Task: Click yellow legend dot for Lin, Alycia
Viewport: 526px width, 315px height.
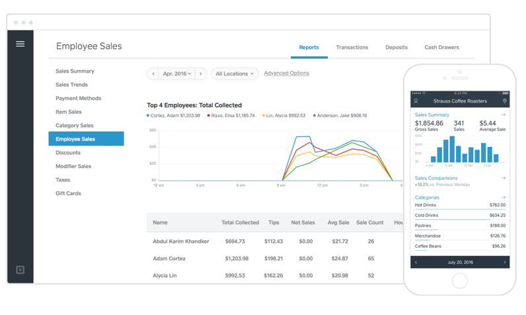Action: (x=264, y=116)
